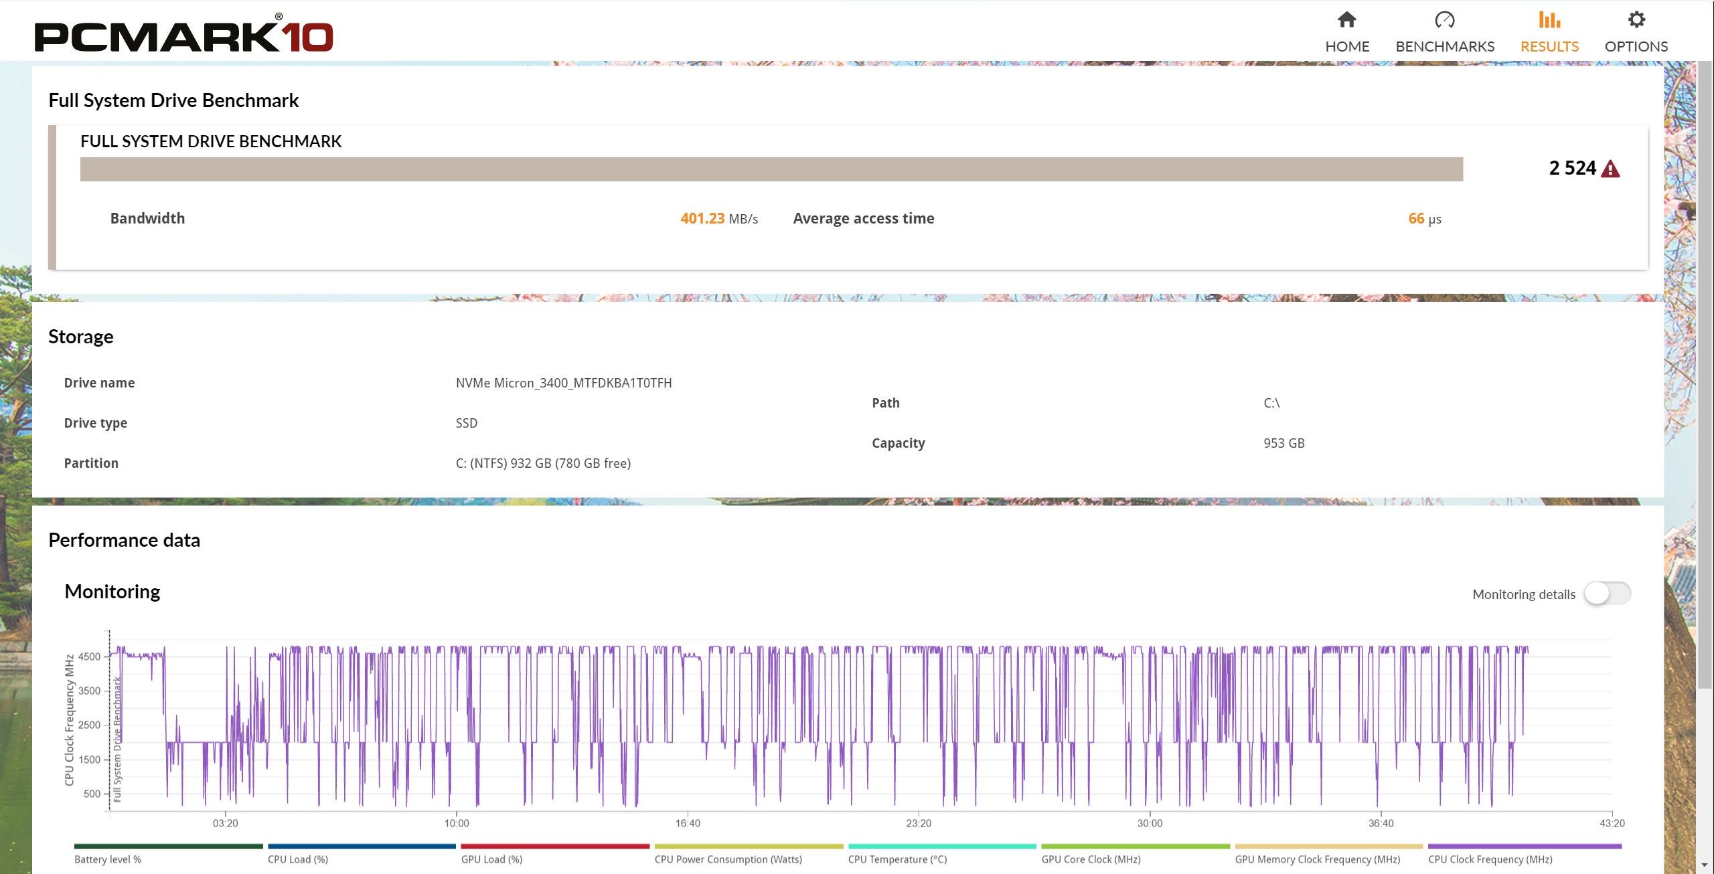This screenshot has height=874, width=1714.
Task: Toggle GPU Memory Clock Frequency legend
Action: (x=1329, y=853)
